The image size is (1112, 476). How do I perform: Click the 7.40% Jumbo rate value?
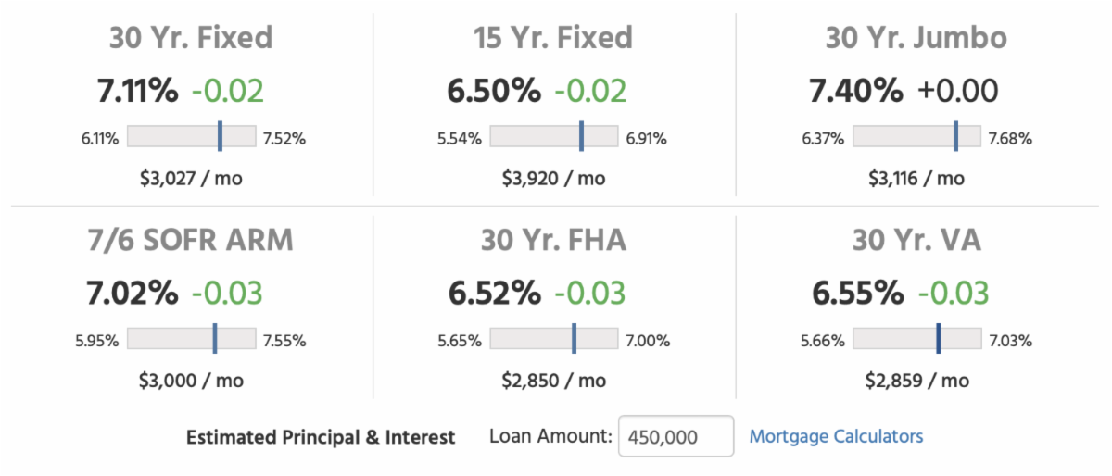pyautogui.click(x=855, y=91)
